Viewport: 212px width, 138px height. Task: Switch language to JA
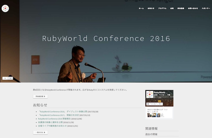(x=10, y=78)
